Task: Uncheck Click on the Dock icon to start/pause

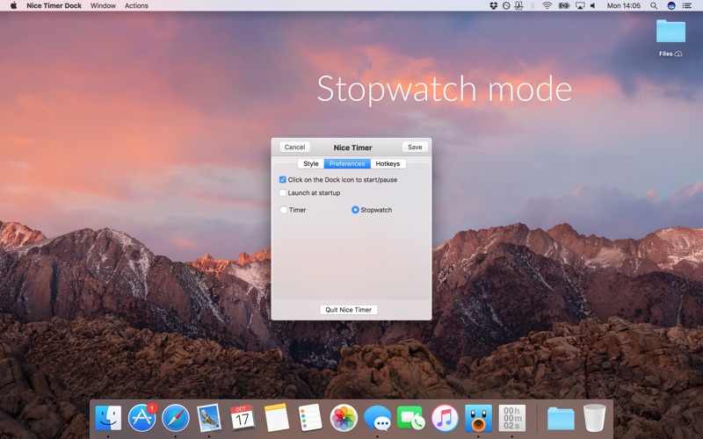Action: 282,180
